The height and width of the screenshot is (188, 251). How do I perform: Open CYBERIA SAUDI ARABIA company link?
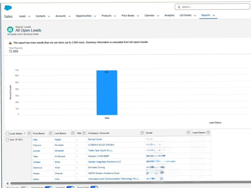(101, 145)
